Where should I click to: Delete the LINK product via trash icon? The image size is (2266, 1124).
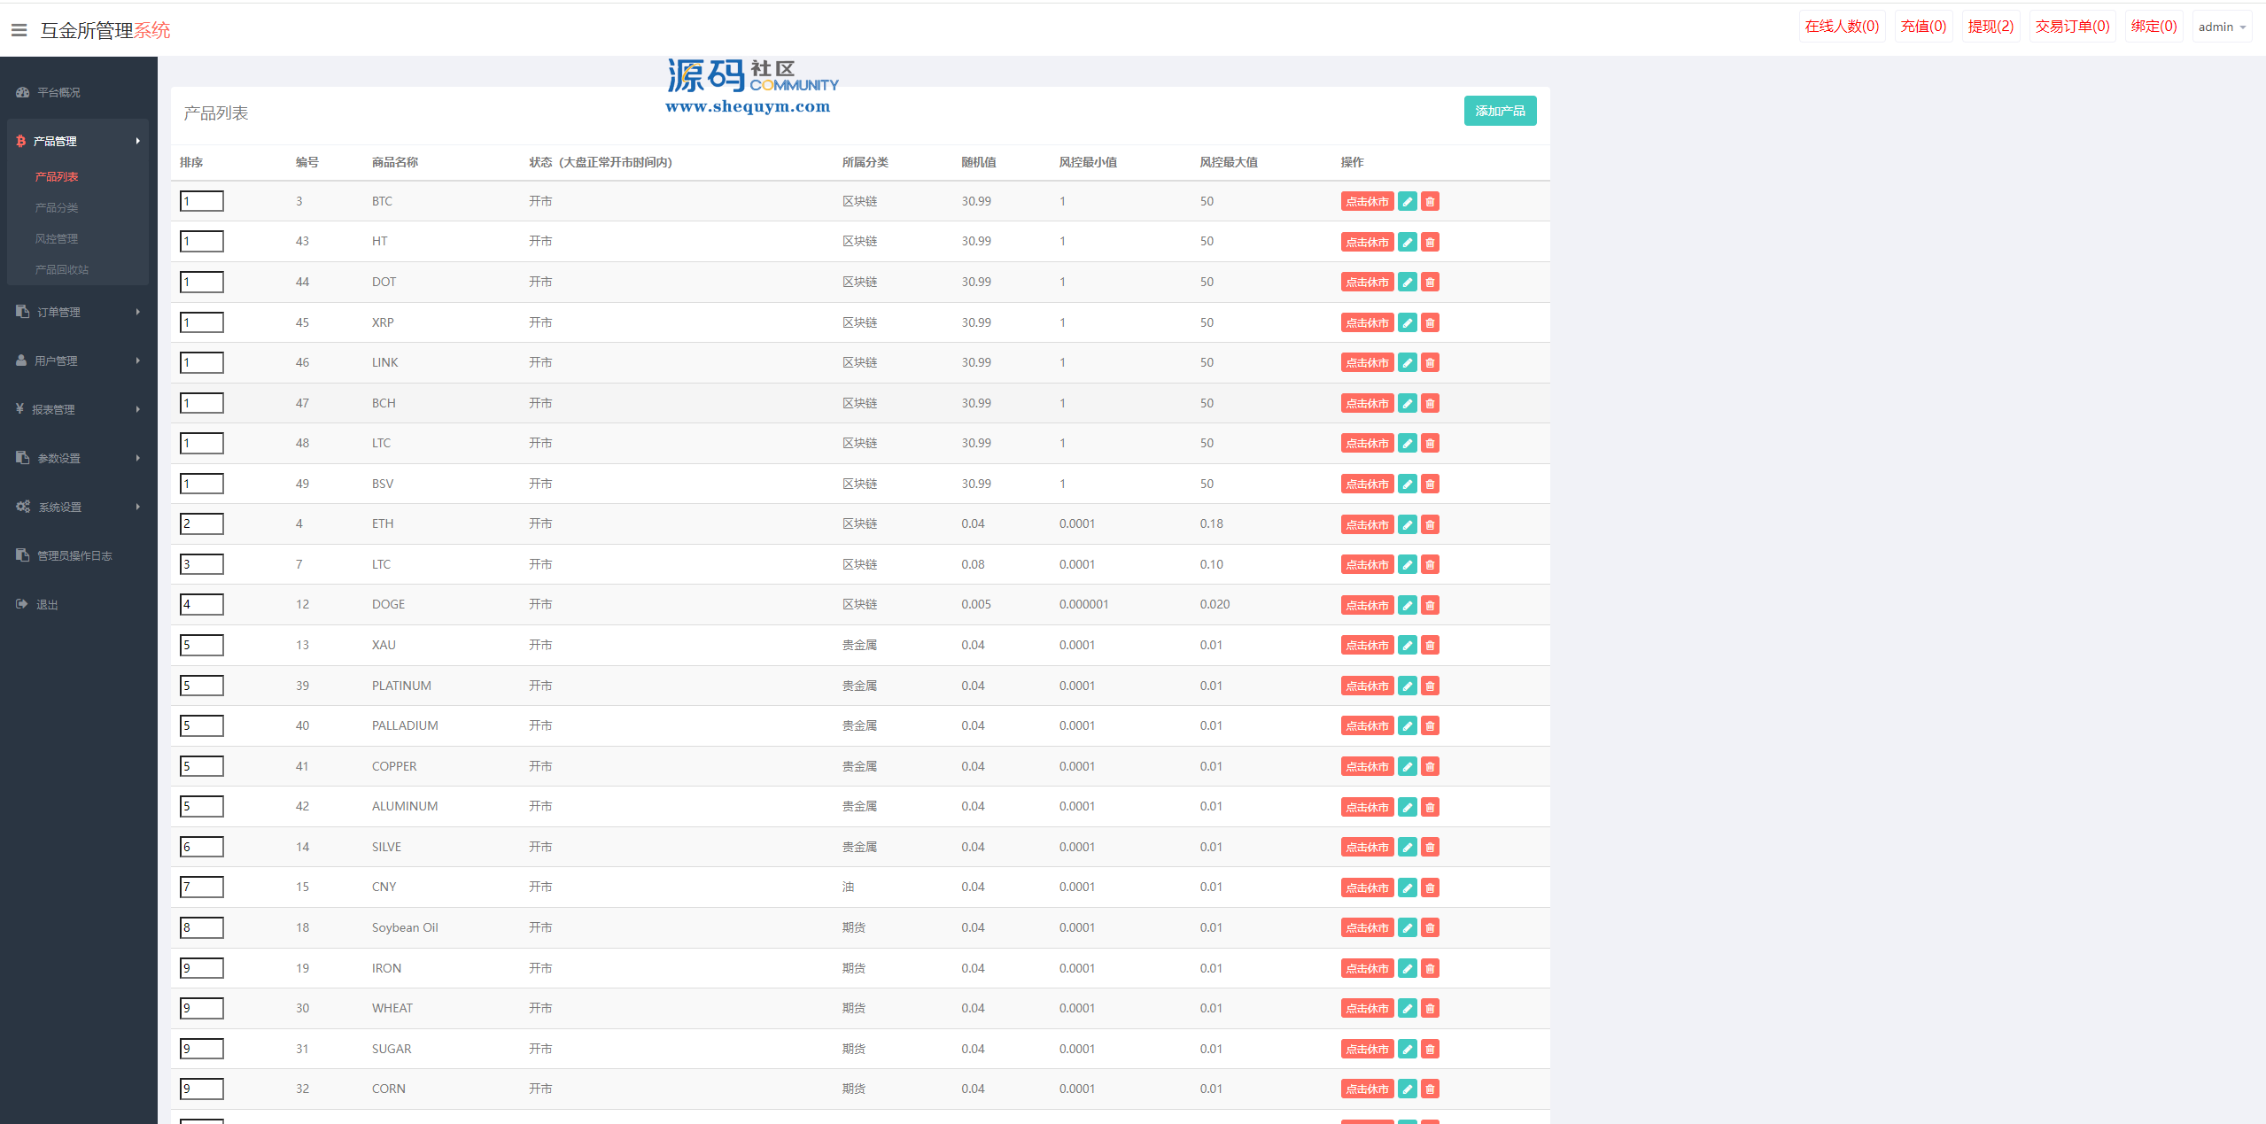click(x=1430, y=363)
